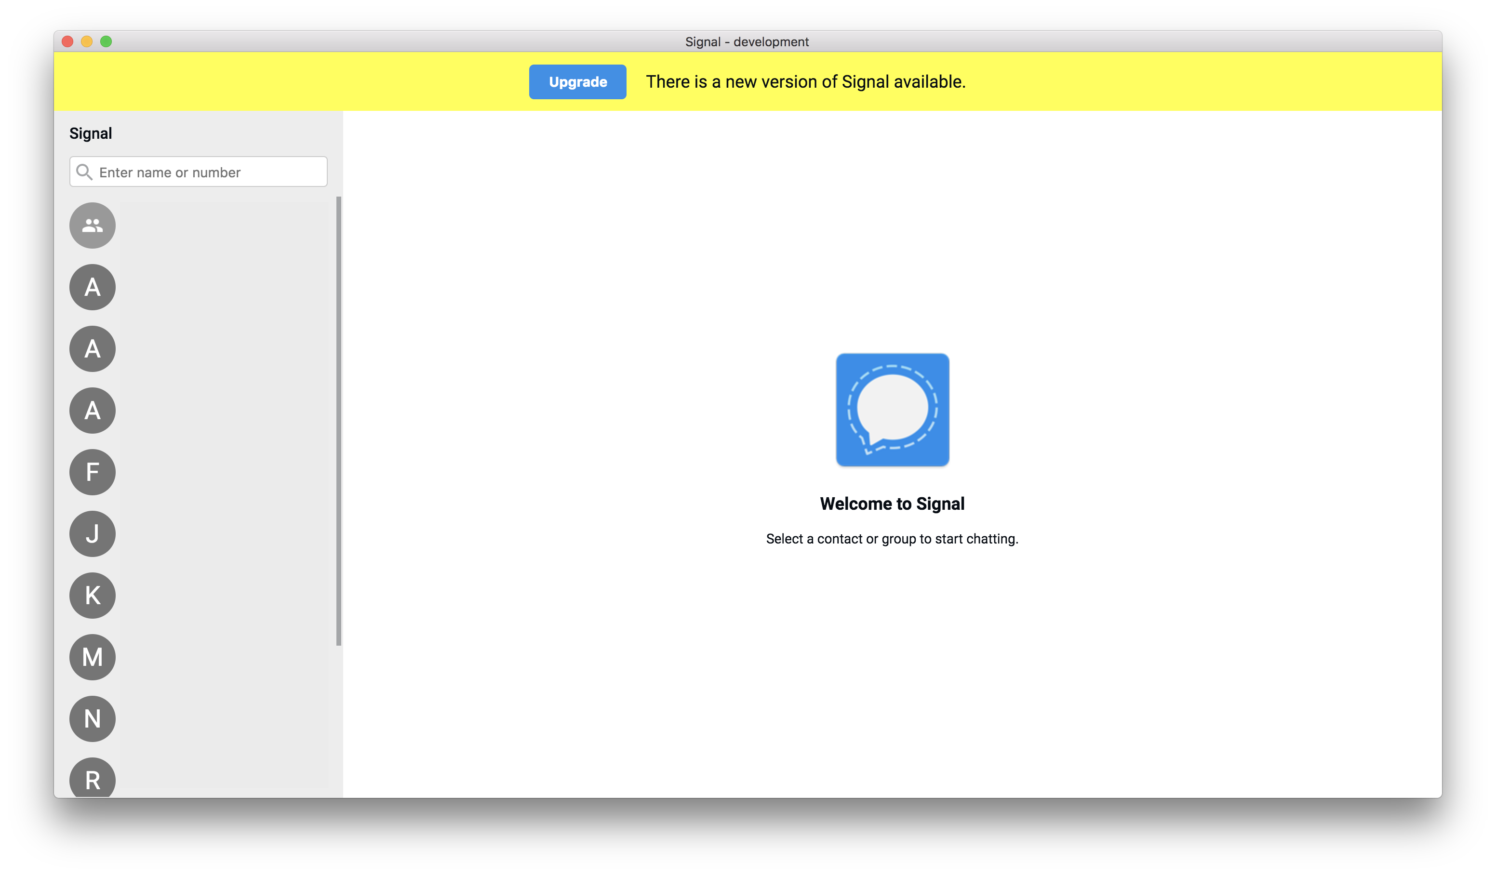Screen dimensions: 1496x875
Task: Select the contact with N avatar
Action: pos(92,719)
